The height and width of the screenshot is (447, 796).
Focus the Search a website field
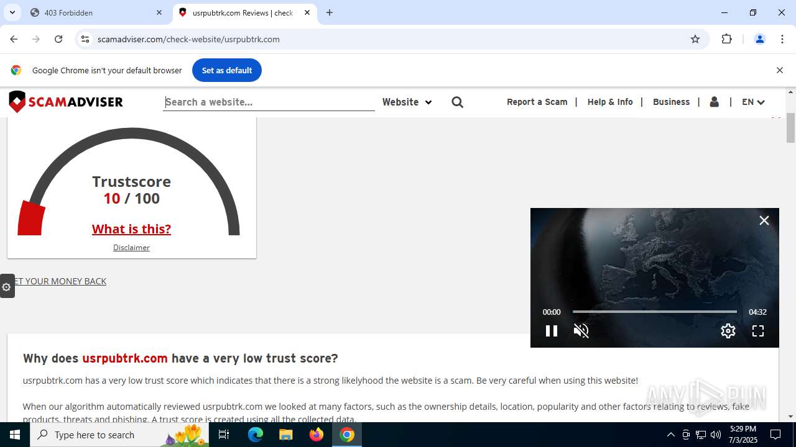(269, 102)
